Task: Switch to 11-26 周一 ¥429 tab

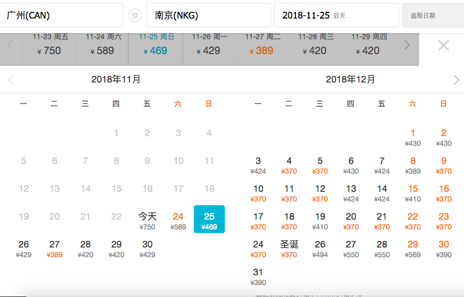Action: [x=209, y=45]
